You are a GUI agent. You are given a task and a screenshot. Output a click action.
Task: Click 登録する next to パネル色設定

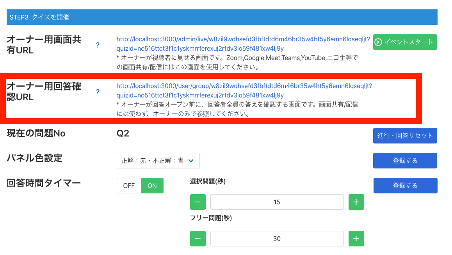(405, 160)
